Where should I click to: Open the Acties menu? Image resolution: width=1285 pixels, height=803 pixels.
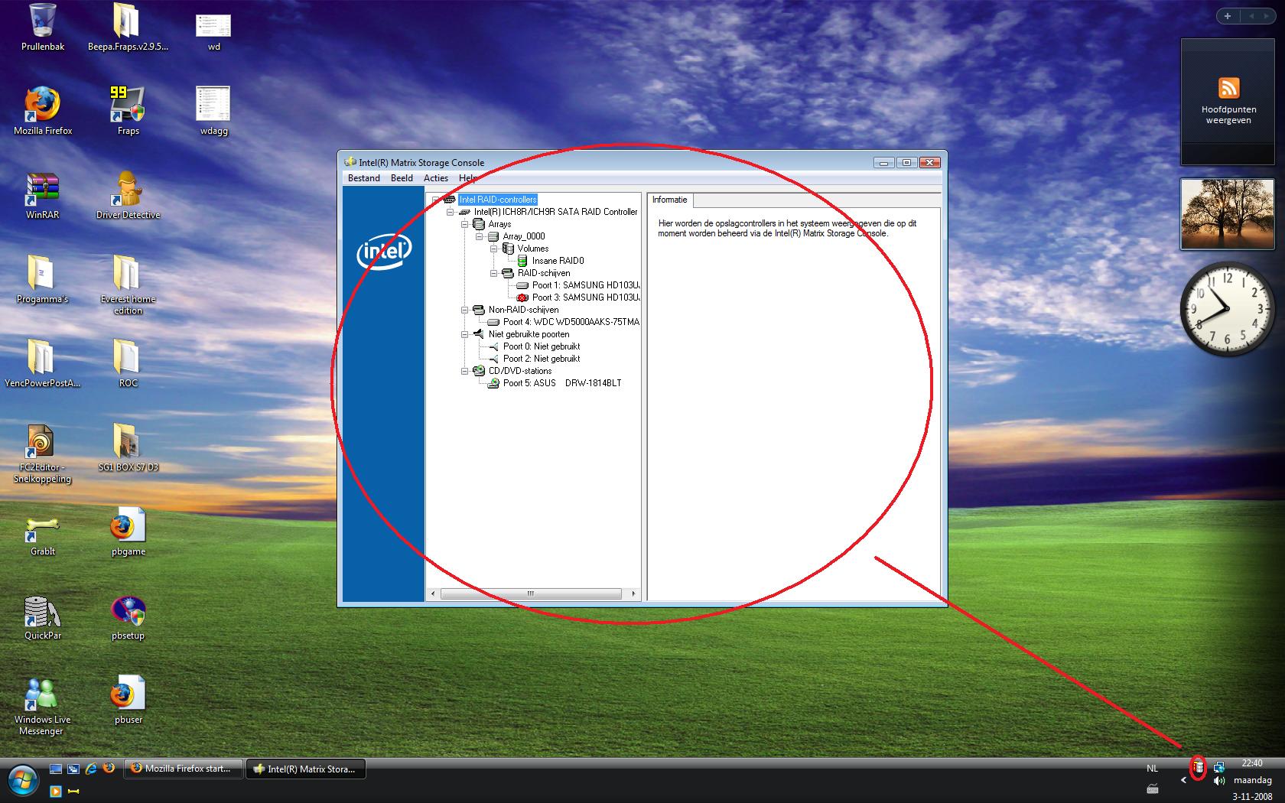coord(436,178)
